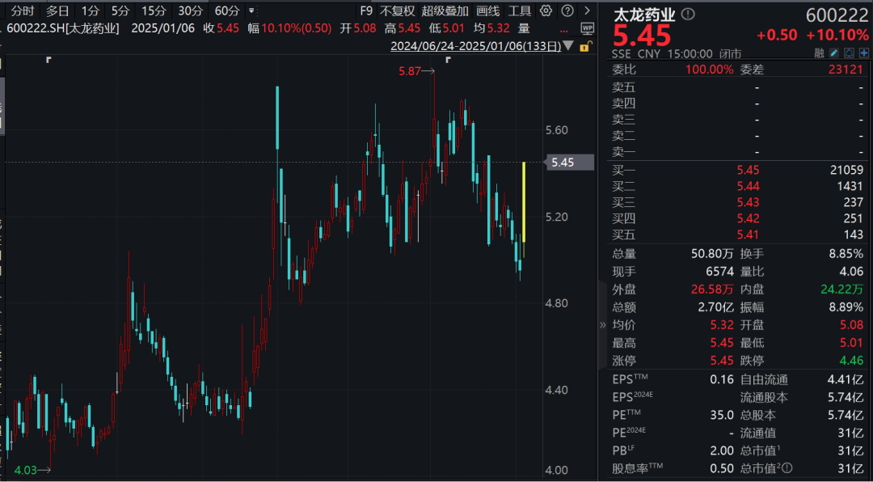Toggle the yellow padlock for date range
Viewport: 873px width, 482px height.
[584, 46]
